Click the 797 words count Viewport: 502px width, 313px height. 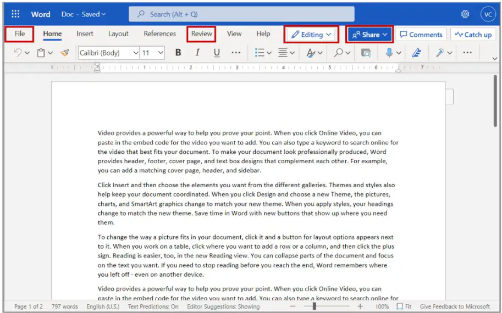(65, 306)
